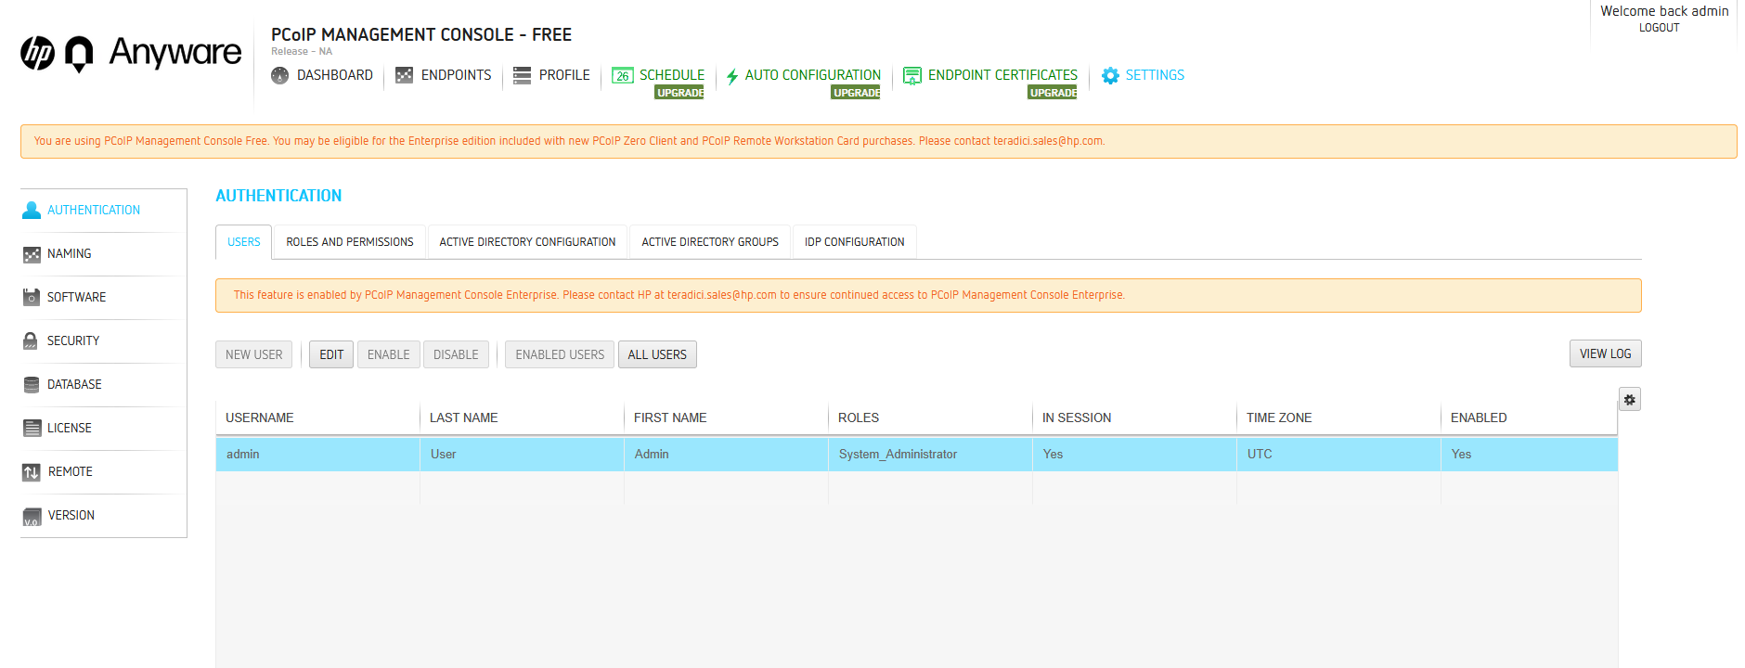Open the SCHEDULE section

[x=672, y=75]
